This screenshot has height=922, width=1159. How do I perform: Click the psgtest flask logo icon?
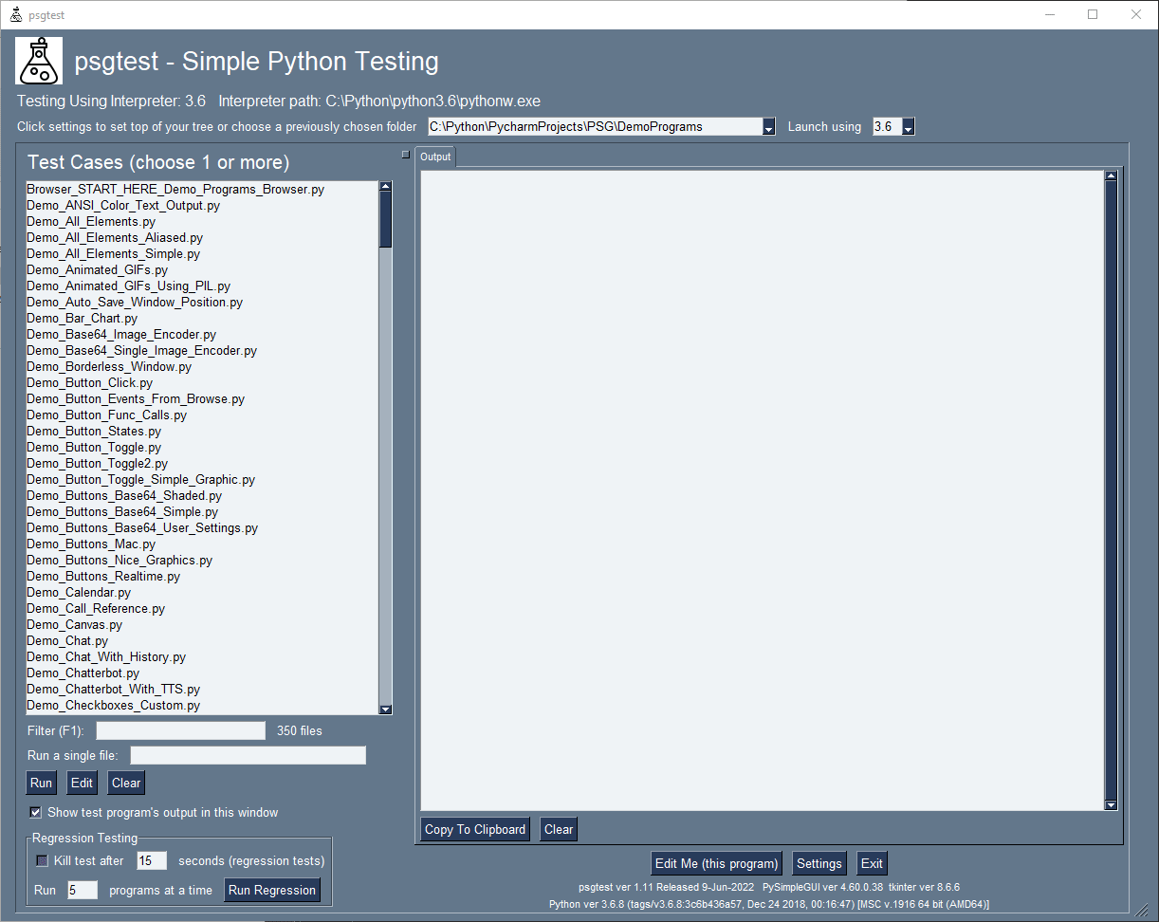(39, 61)
